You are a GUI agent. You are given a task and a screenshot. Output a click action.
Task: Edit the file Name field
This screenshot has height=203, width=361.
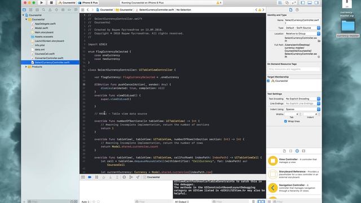click(302, 21)
